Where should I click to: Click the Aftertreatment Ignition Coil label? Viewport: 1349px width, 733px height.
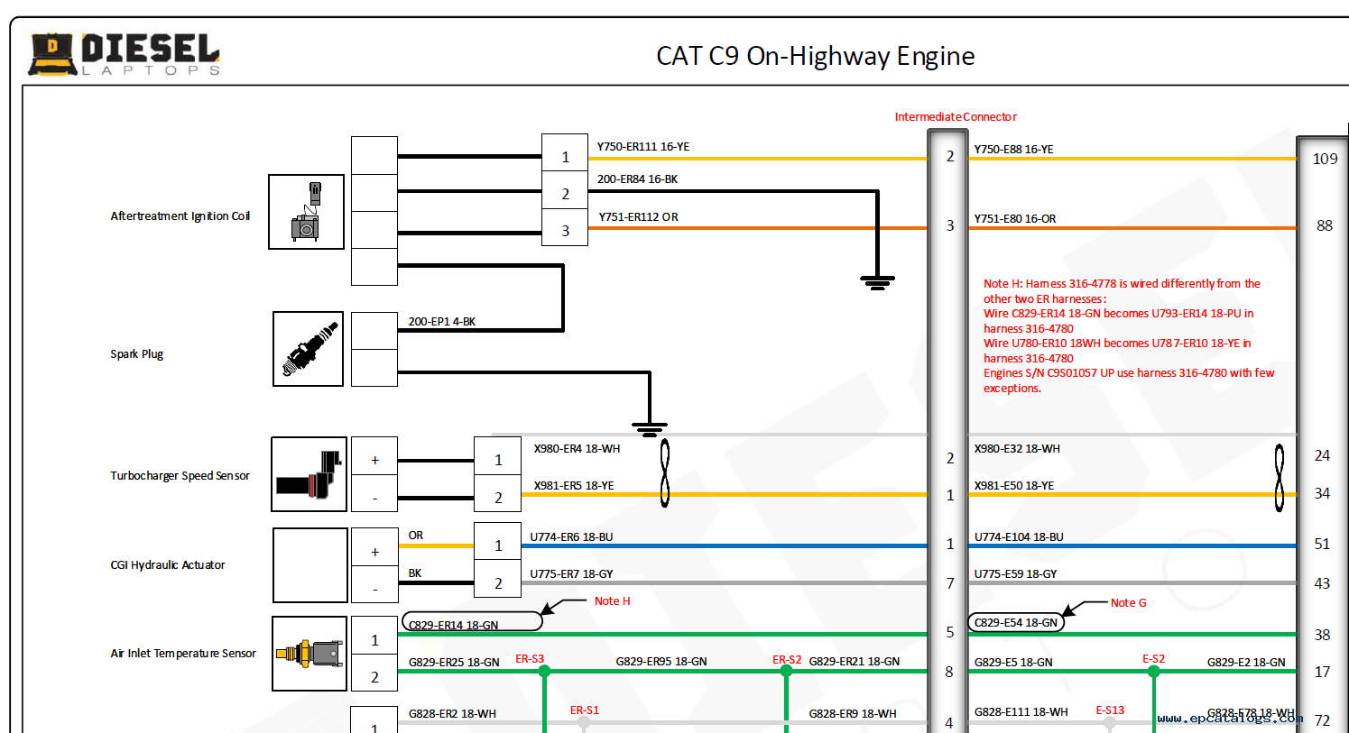180,215
